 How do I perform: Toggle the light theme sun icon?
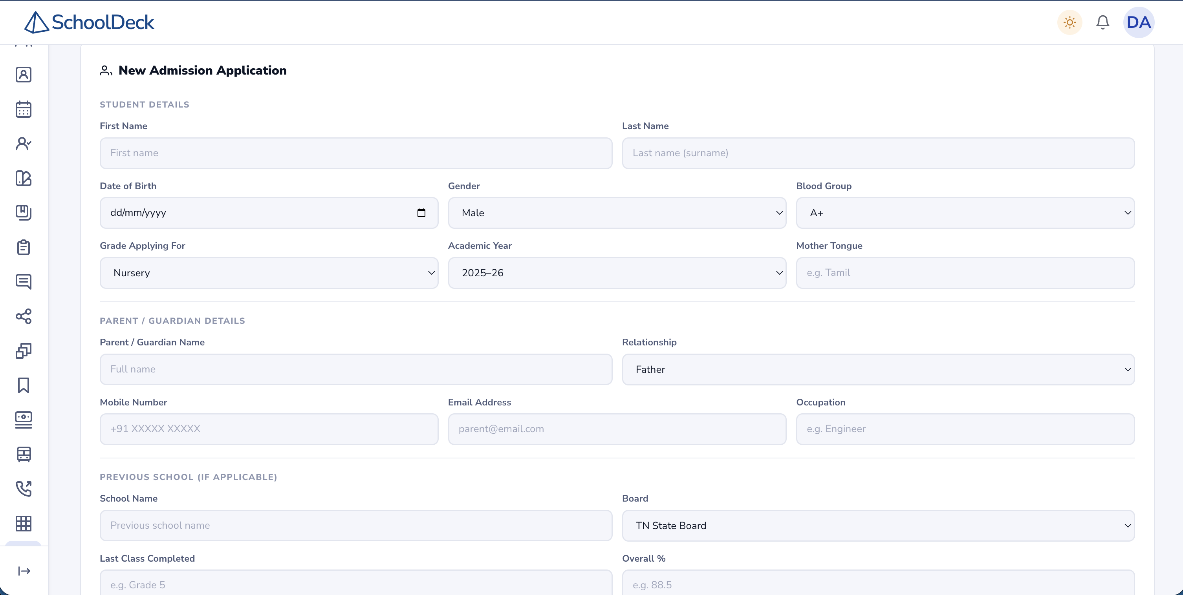pyautogui.click(x=1069, y=22)
